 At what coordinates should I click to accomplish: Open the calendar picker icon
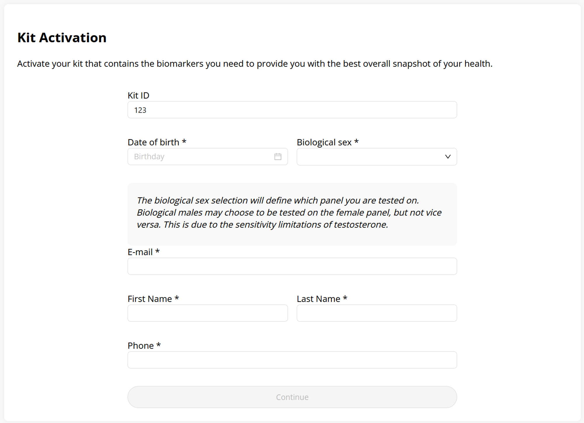pos(278,157)
